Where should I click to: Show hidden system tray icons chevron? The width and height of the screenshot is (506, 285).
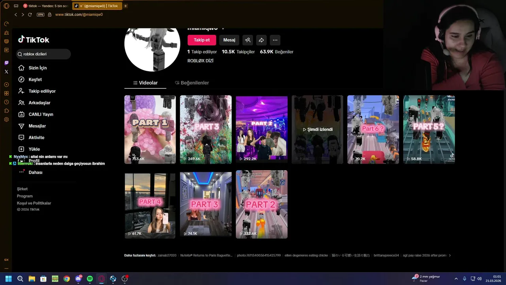pos(456,279)
